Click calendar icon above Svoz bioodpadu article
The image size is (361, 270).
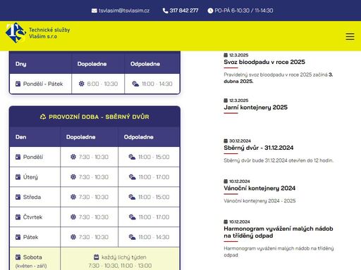226,55
